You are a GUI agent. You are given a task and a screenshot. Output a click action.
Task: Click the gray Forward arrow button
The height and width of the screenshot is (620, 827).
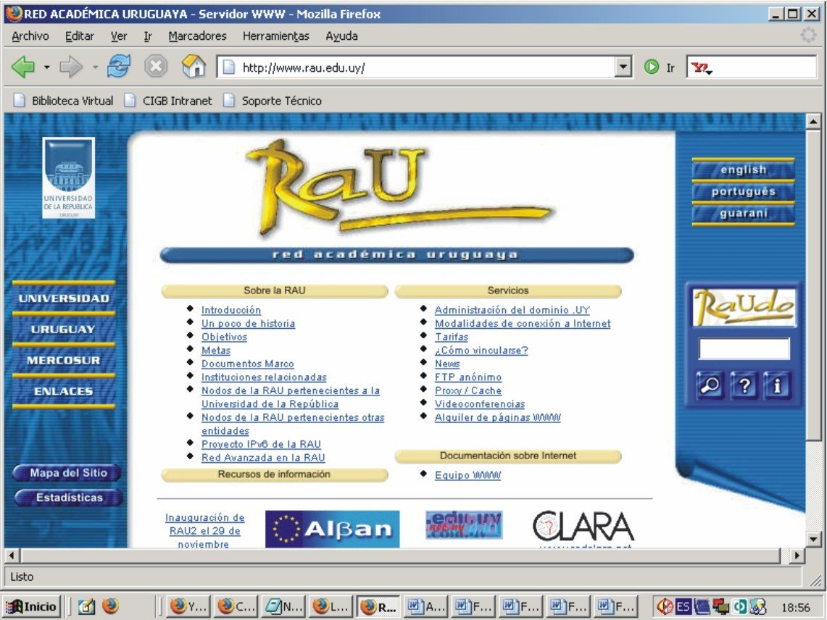tap(71, 67)
